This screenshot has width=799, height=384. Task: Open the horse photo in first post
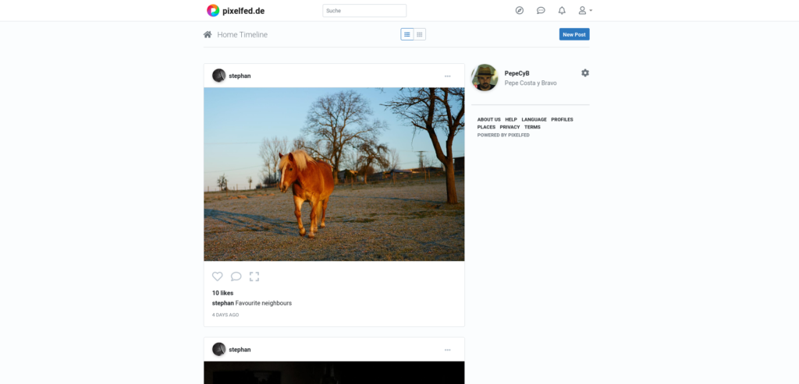(x=334, y=174)
